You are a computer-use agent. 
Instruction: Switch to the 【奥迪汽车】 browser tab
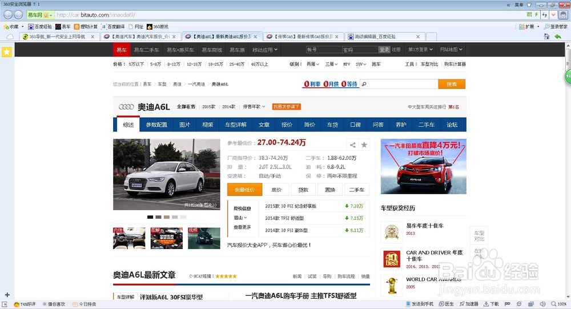tap(139, 37)
